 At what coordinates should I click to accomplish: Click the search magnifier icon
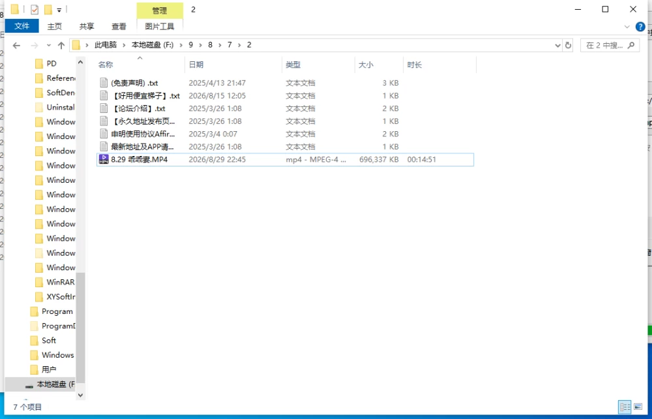[631, 45]
